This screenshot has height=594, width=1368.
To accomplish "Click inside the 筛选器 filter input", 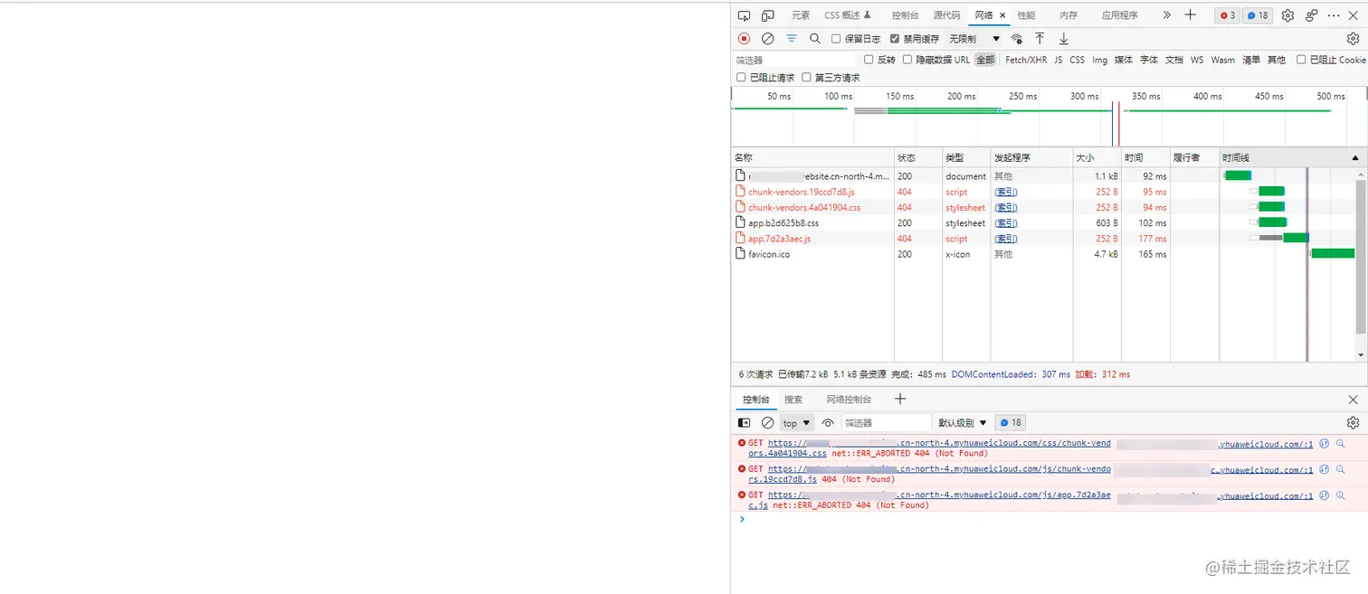I will coord(793,60).
